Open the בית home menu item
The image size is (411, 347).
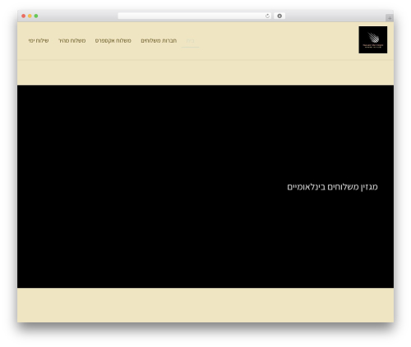tap(190, 41)
